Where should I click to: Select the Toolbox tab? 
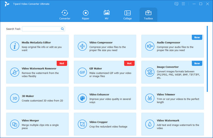tap(148, 15)
